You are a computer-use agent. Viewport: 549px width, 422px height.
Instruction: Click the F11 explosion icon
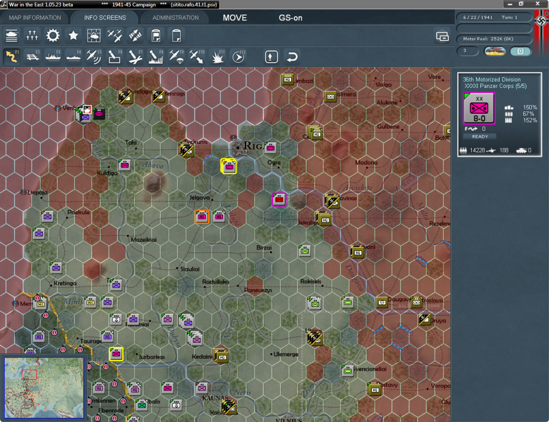tap(218, 56)
